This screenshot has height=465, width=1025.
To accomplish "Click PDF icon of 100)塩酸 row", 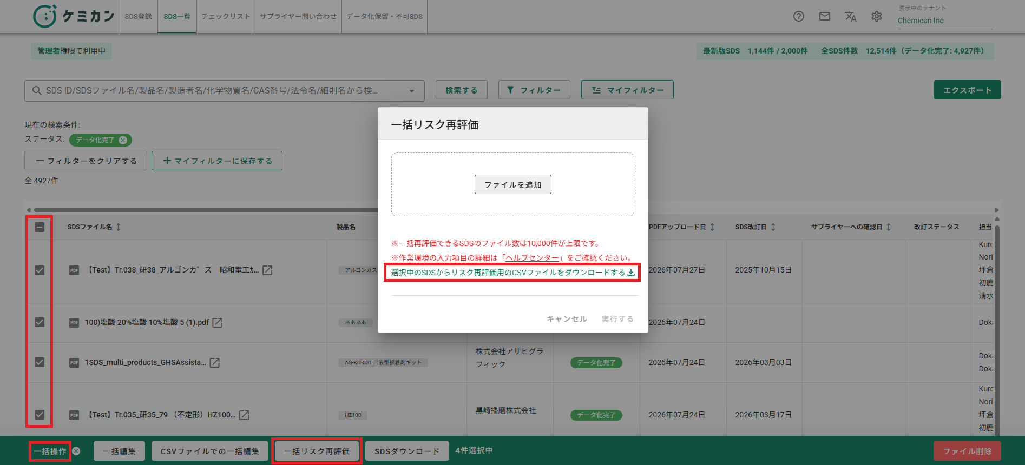I will (74, 323).
